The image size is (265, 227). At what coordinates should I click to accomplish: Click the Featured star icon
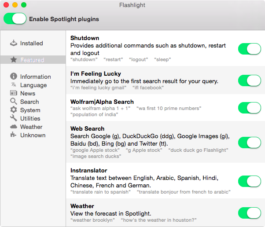coord(14,60)
